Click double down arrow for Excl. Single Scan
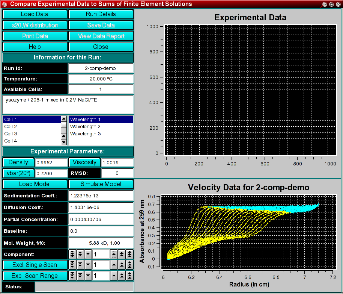The image size is (343, 294). coord(80,265)
